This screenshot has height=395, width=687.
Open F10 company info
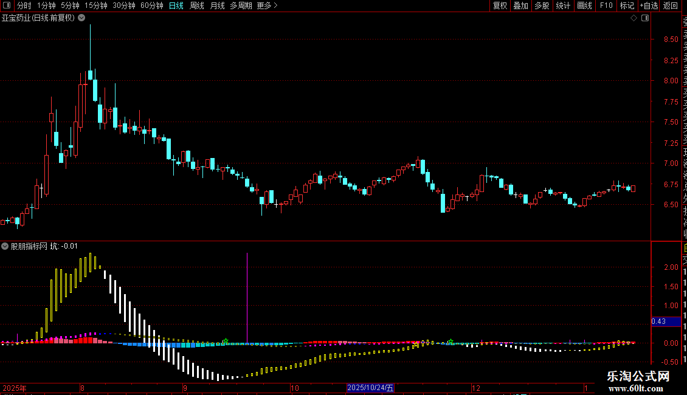coord(606,5)
